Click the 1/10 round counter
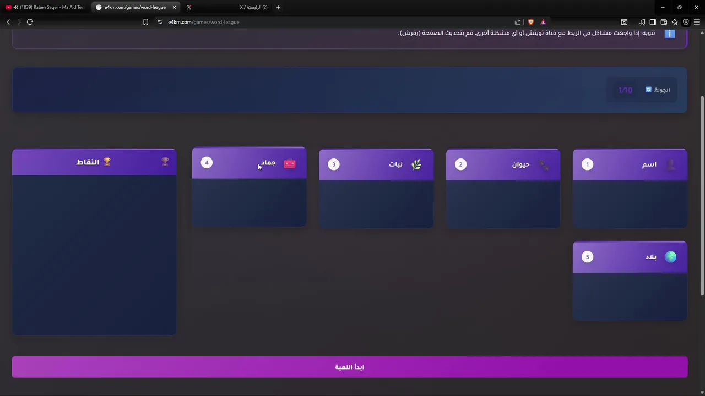The width and height of the screenshot is (705, 396). click(626, 90)
